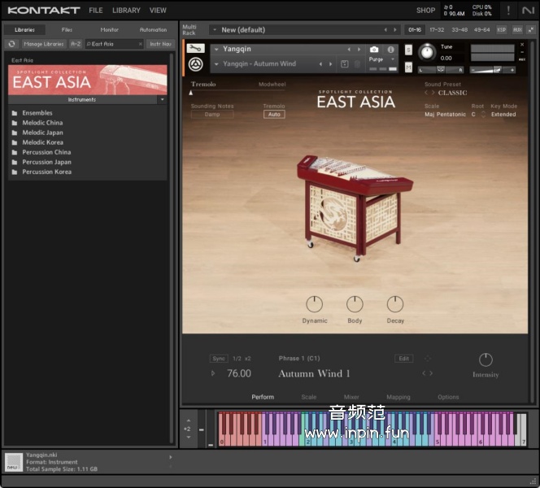The width and height of the screenshot is (540, 488).
Task: Click the Tune knob
Action: [427, 53]
